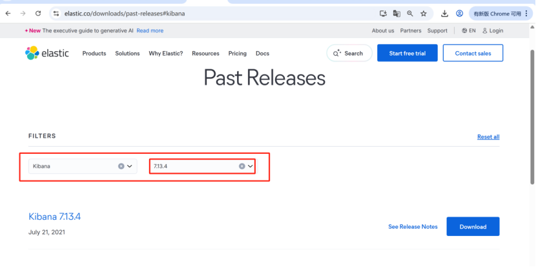Go back with the browser back arrow

(8, 14)
